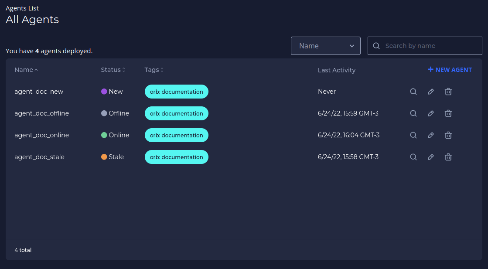
Task: Click the Last Activity column header
Action: click(336, 70)
